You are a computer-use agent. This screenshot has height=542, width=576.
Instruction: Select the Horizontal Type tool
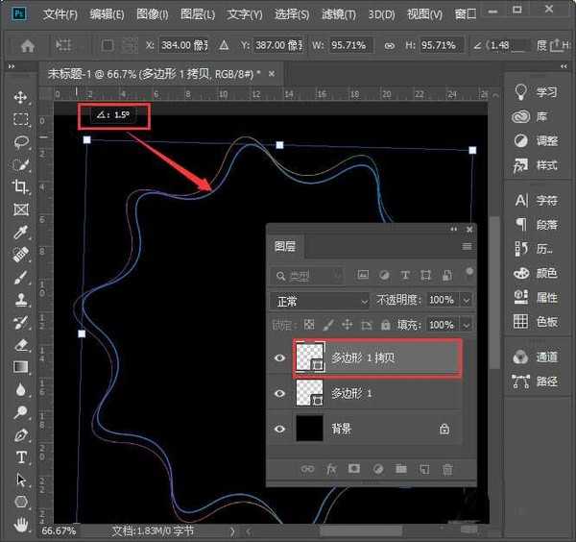20,457
